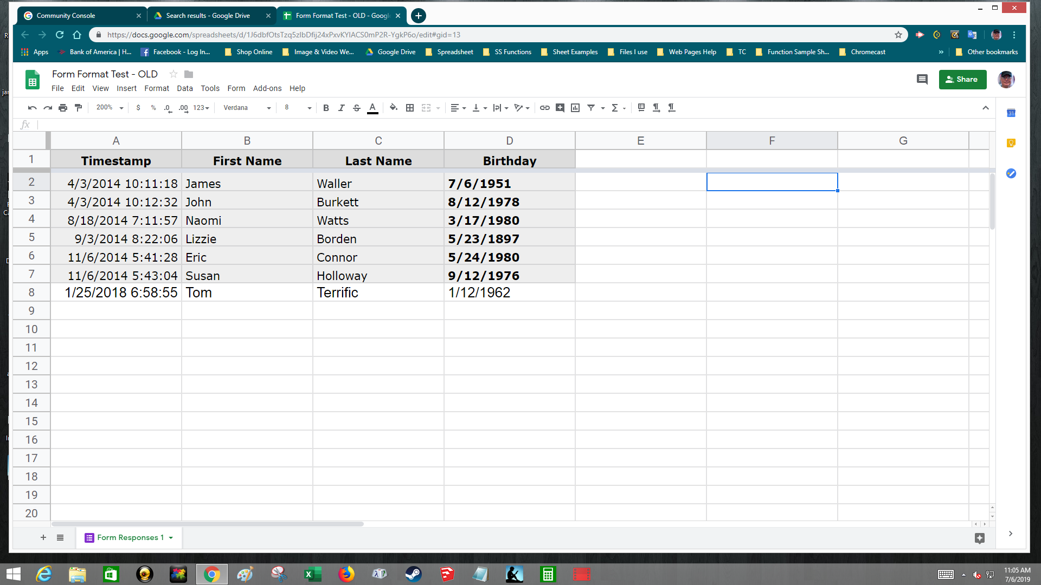Viewport: 1041px width, 585px height.
Task: Open the Format menu
Action: (156, 88)
